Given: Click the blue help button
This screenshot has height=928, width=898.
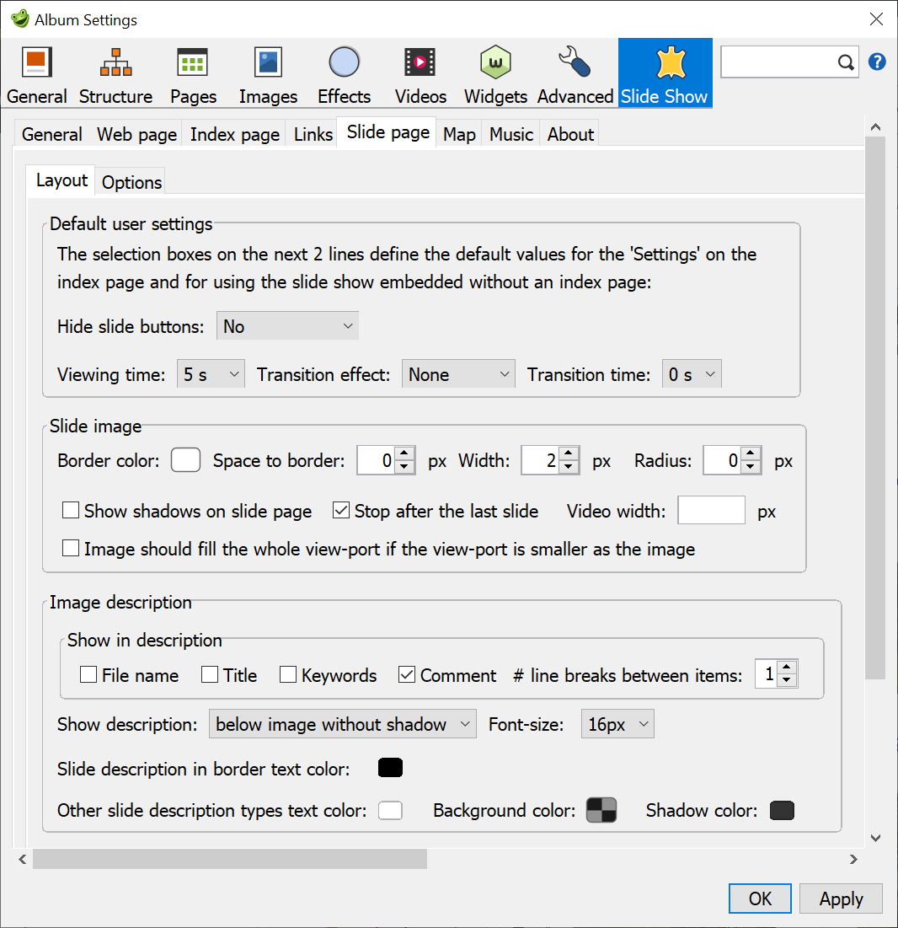Looking at the screenshot, I should pos(877,62).
